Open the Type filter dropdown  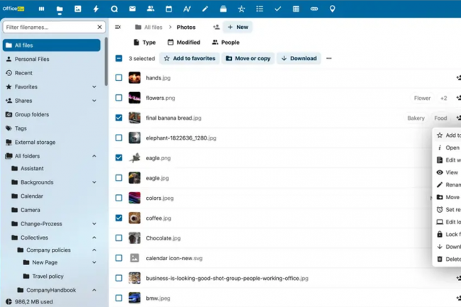[x=144, y=43]
